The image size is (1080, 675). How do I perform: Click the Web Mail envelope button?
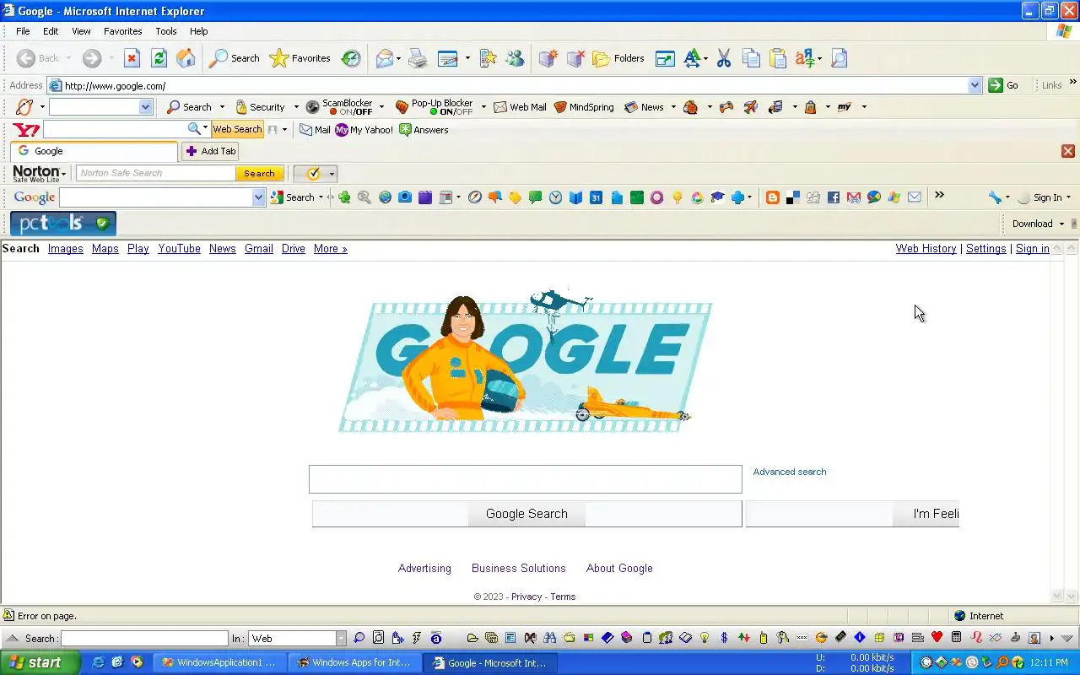point(521,107)
